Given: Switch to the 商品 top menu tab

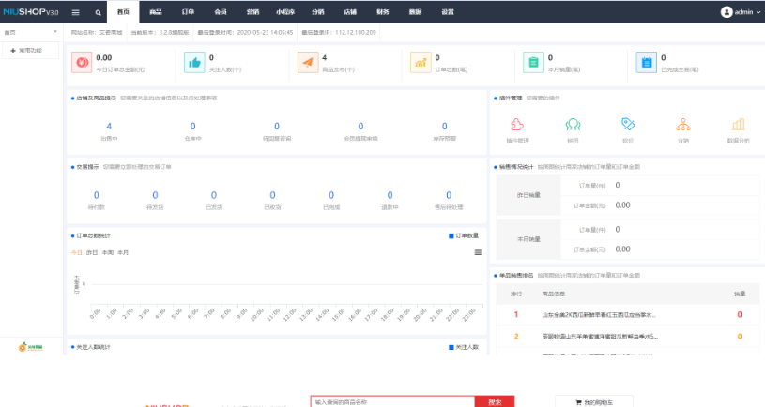Looking at the screenshot, I should pos(156,12).
